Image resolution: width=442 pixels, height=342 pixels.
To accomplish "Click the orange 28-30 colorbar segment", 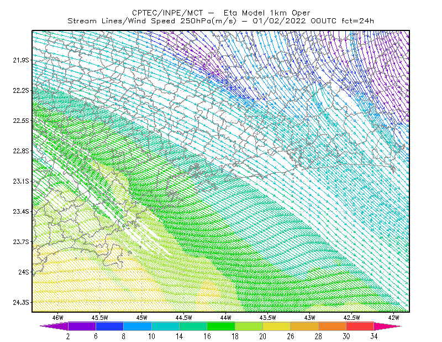I will 332,326.
